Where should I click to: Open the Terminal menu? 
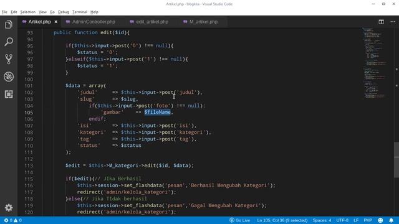click(80, 12)
